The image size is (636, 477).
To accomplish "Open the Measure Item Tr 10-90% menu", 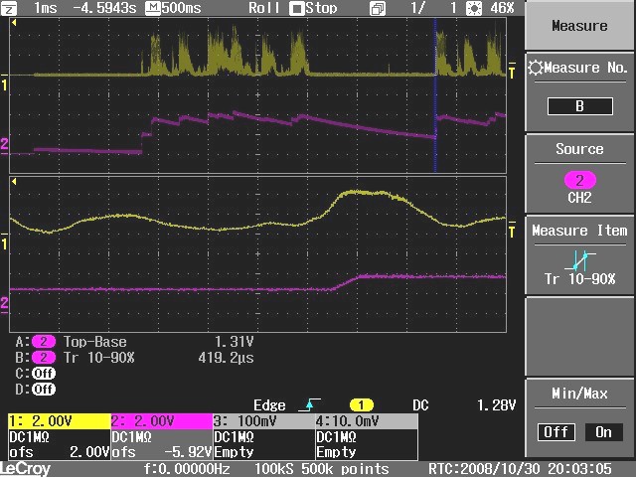I will (x=579, y=255).
